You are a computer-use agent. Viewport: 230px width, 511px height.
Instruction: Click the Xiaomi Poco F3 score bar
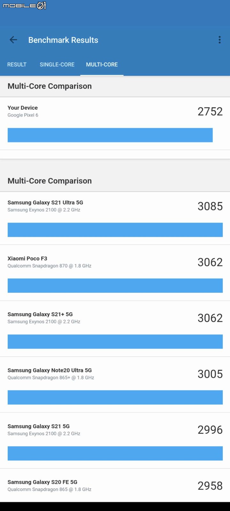(x=115, y=286)
